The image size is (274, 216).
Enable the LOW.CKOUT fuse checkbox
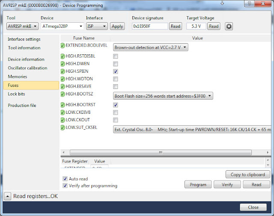[116, 120]
